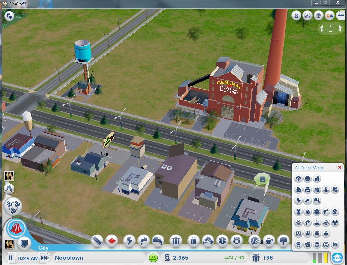Open the Government menu in bottom toolbar

(176, 241)
